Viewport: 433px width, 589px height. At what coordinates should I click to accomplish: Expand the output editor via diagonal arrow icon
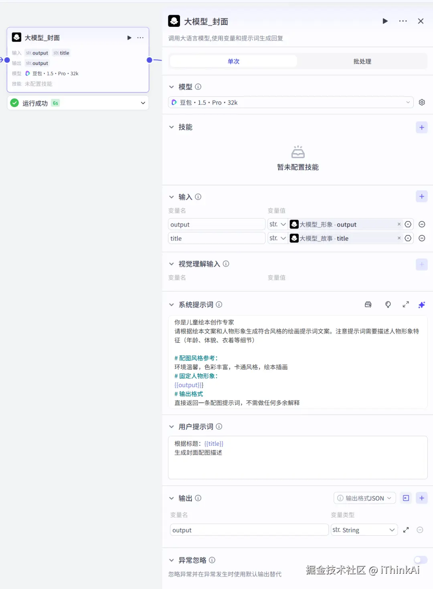pos(405,530)
